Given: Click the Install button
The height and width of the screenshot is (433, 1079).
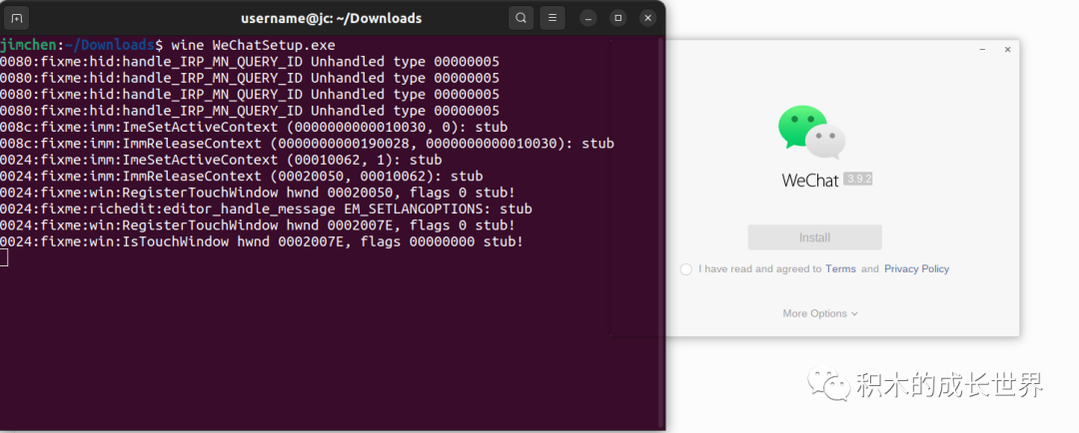Looking at the screenshot, I should (x=815, y=237).
